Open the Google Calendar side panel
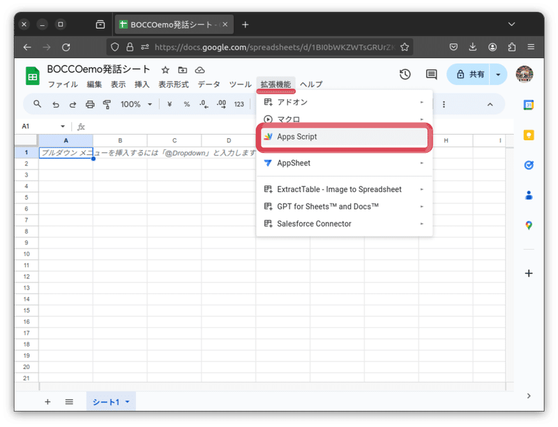The width and height of the screenshot is (558, 427). (x=529, y=105)
